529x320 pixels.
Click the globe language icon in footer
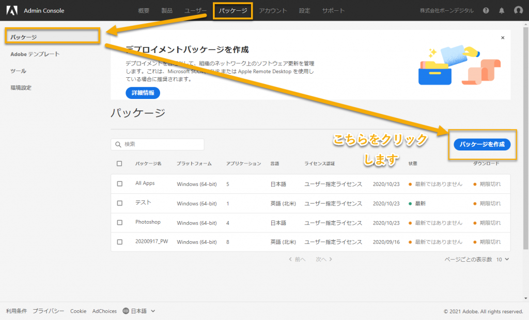point(126,311)
